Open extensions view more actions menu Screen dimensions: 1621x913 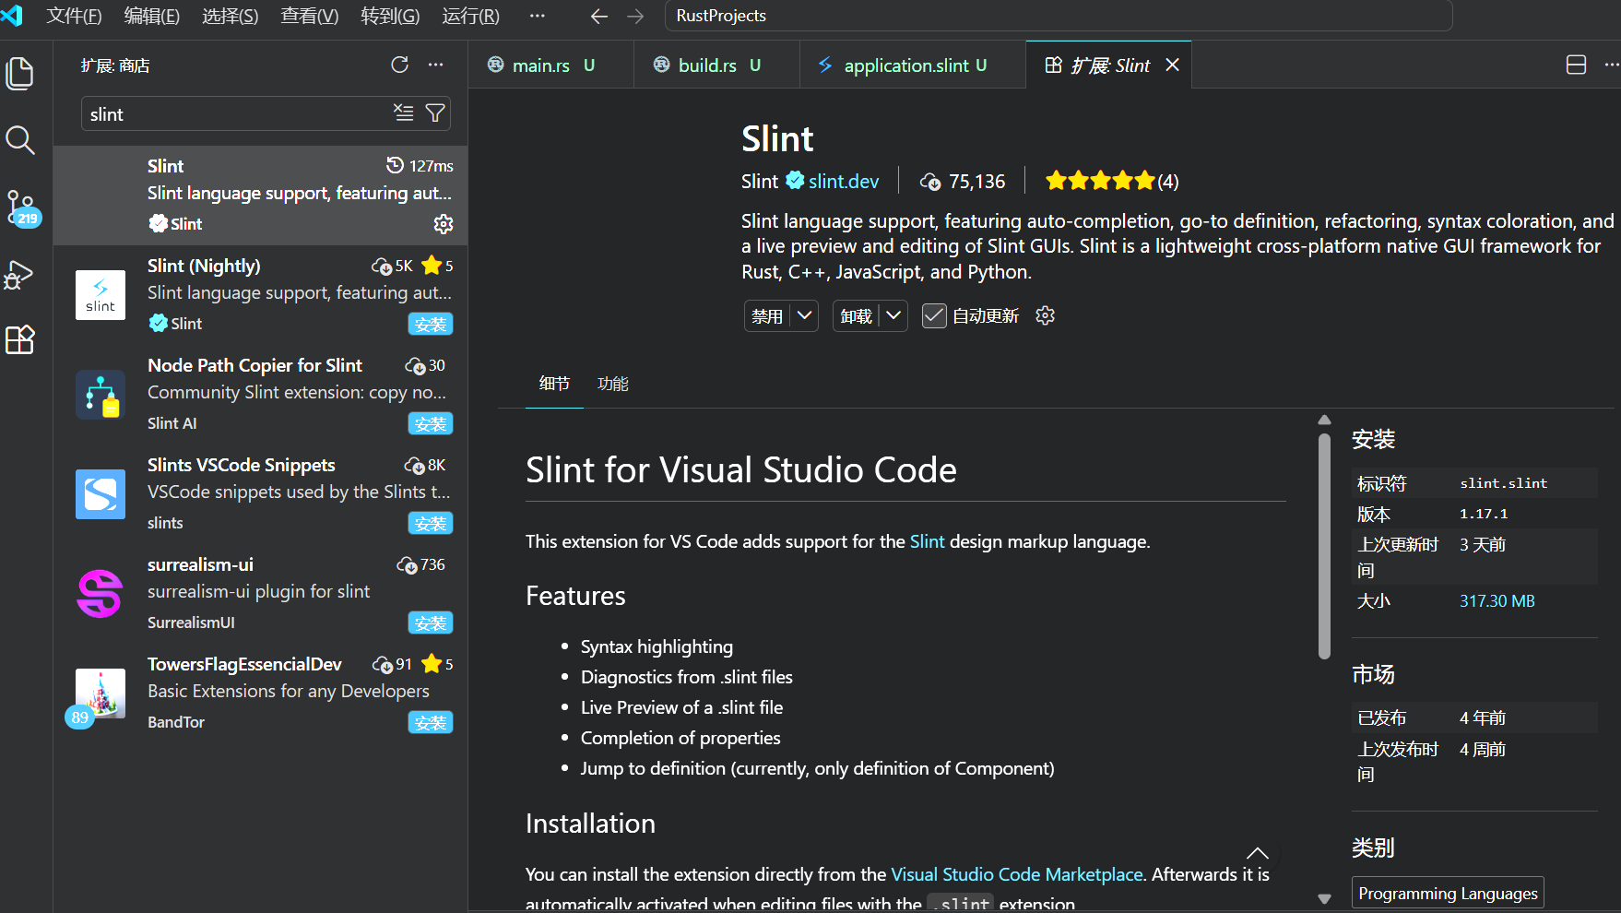click(436, 65)
